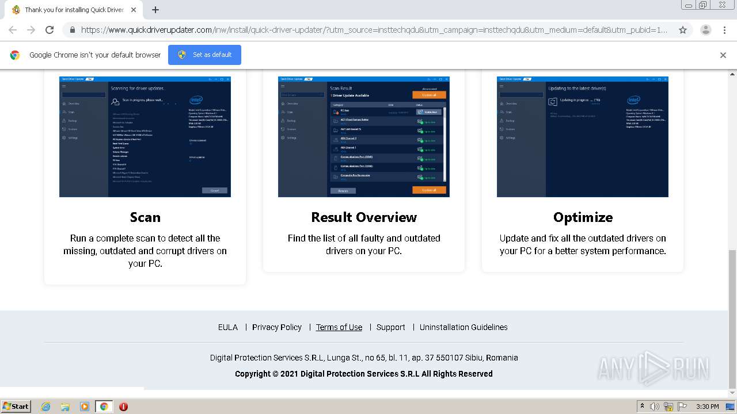737x414 pixels.
Task: Click the Scan heading
Action: coord(145,217)
